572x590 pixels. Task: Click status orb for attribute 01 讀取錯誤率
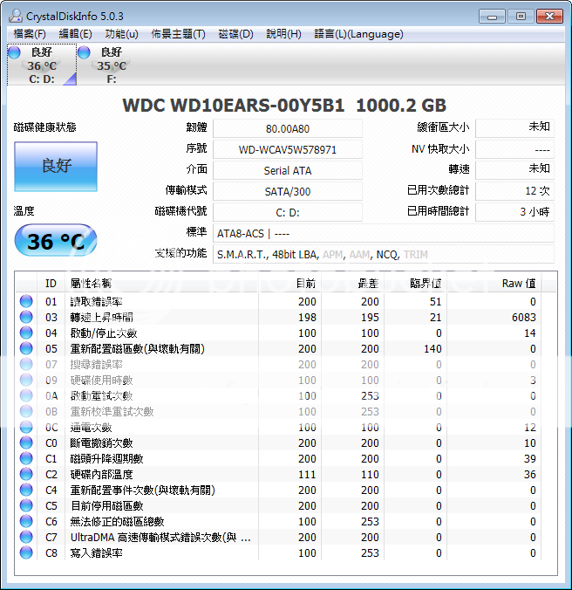27,302
